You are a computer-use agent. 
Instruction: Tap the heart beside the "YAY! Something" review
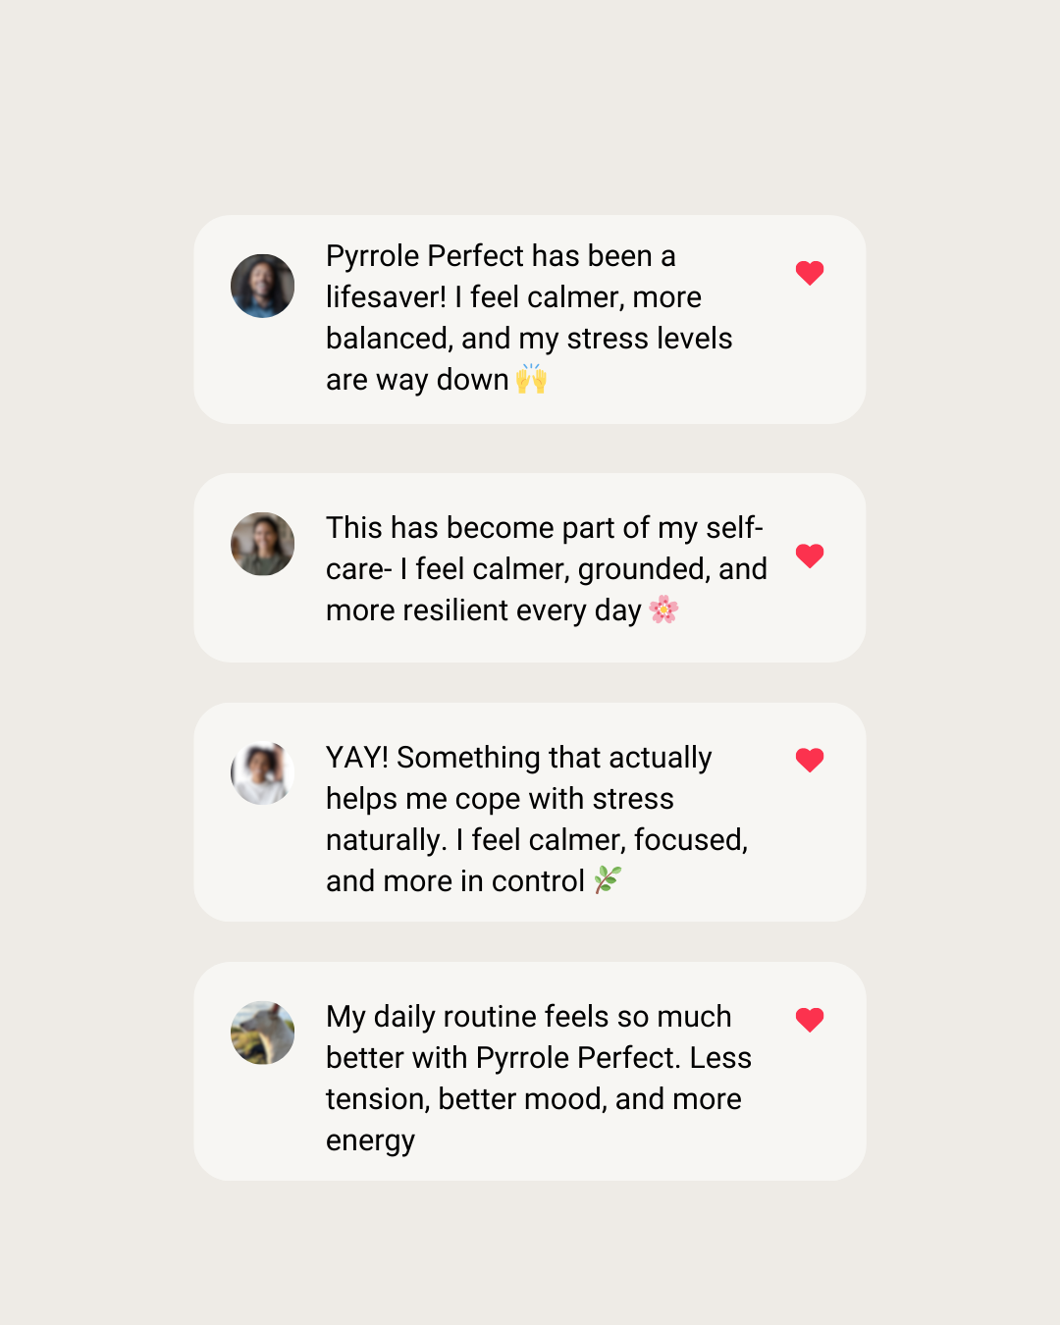[810, 760]
